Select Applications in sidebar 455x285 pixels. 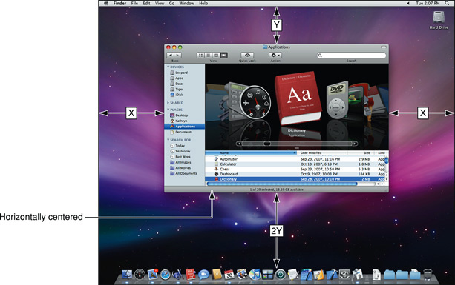point(185,127)
